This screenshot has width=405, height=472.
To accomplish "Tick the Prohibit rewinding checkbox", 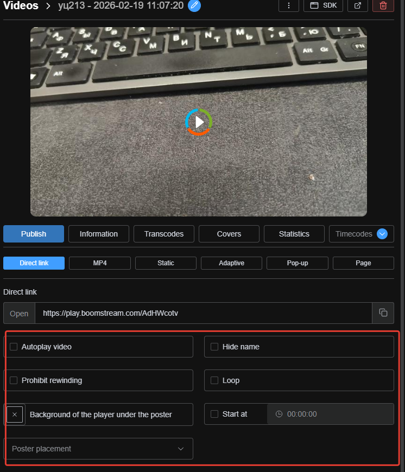I will (x=14, y=380).
